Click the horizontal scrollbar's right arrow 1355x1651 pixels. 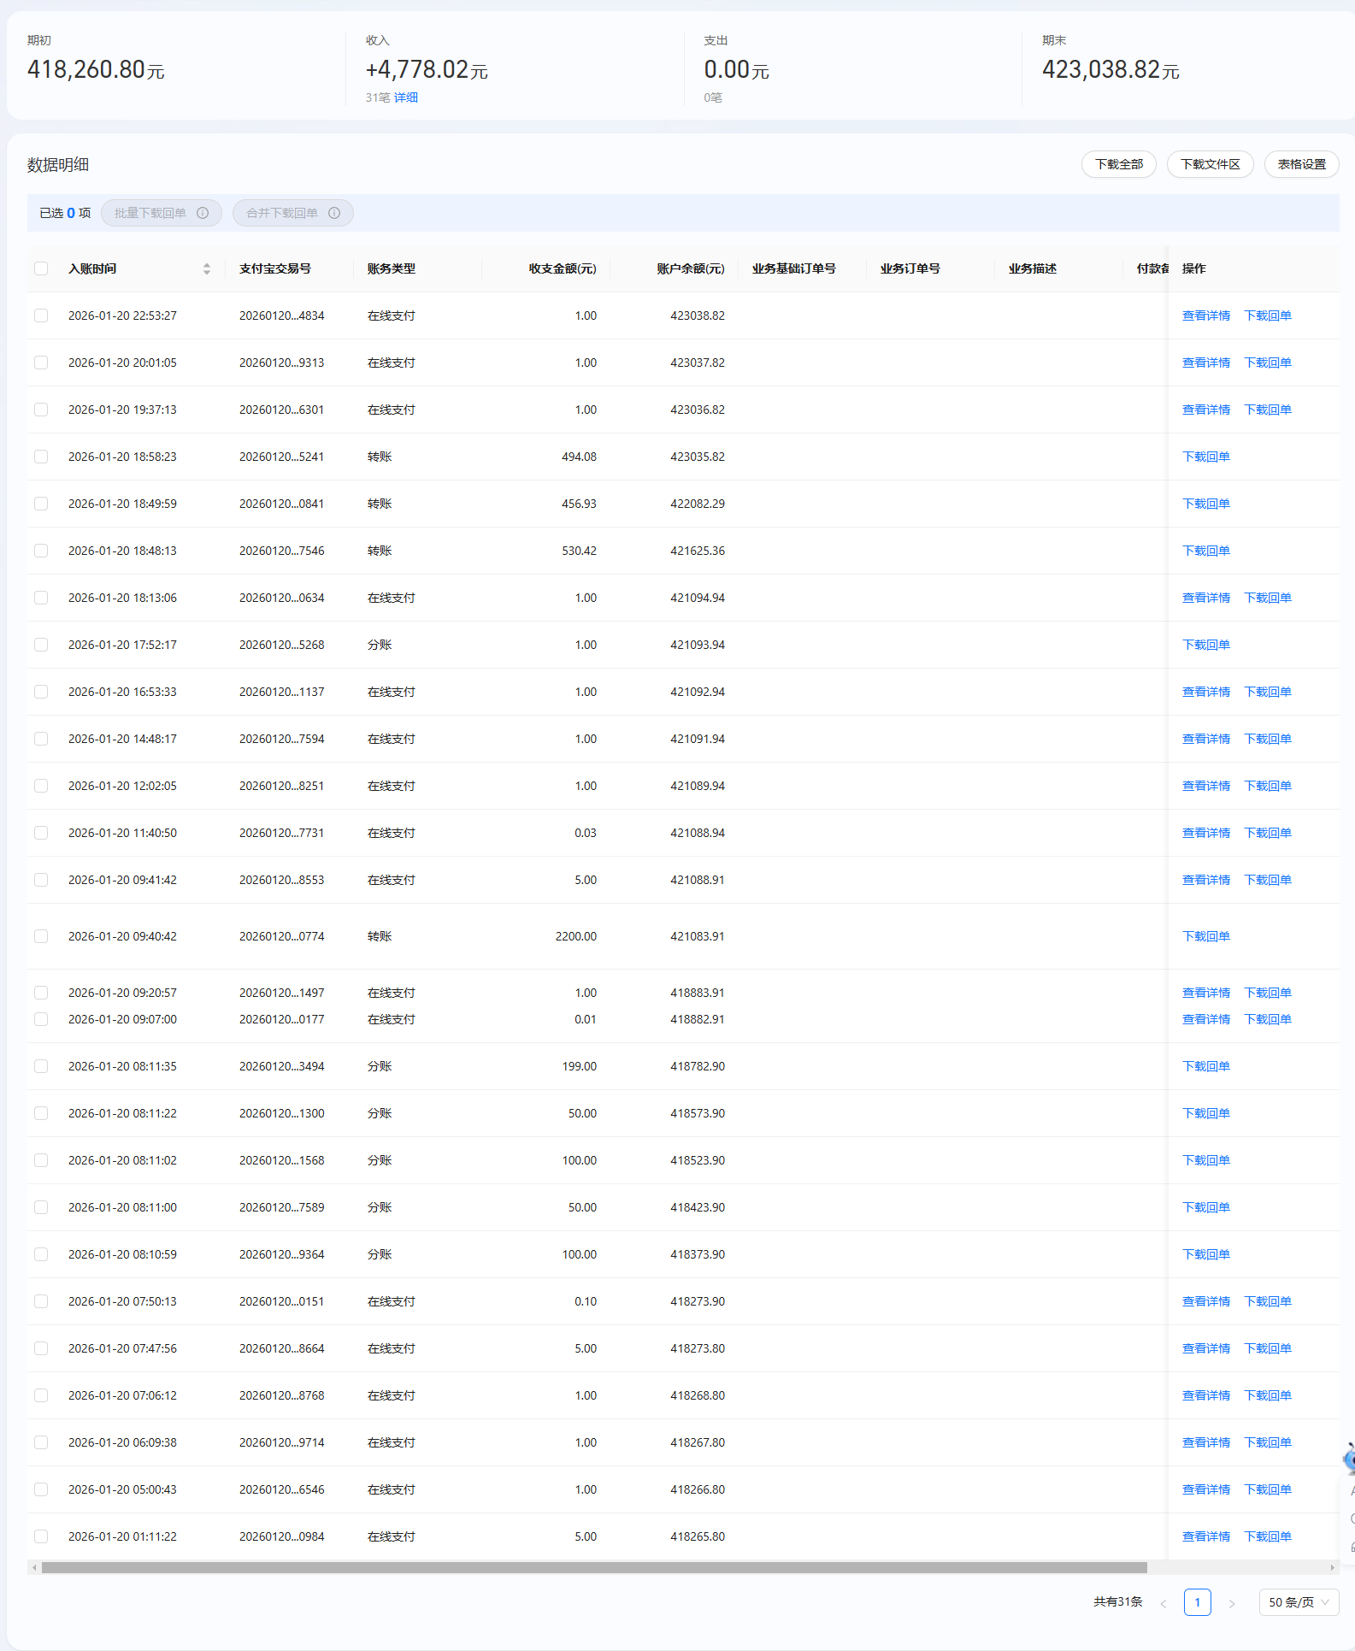pos(1332,1567)
